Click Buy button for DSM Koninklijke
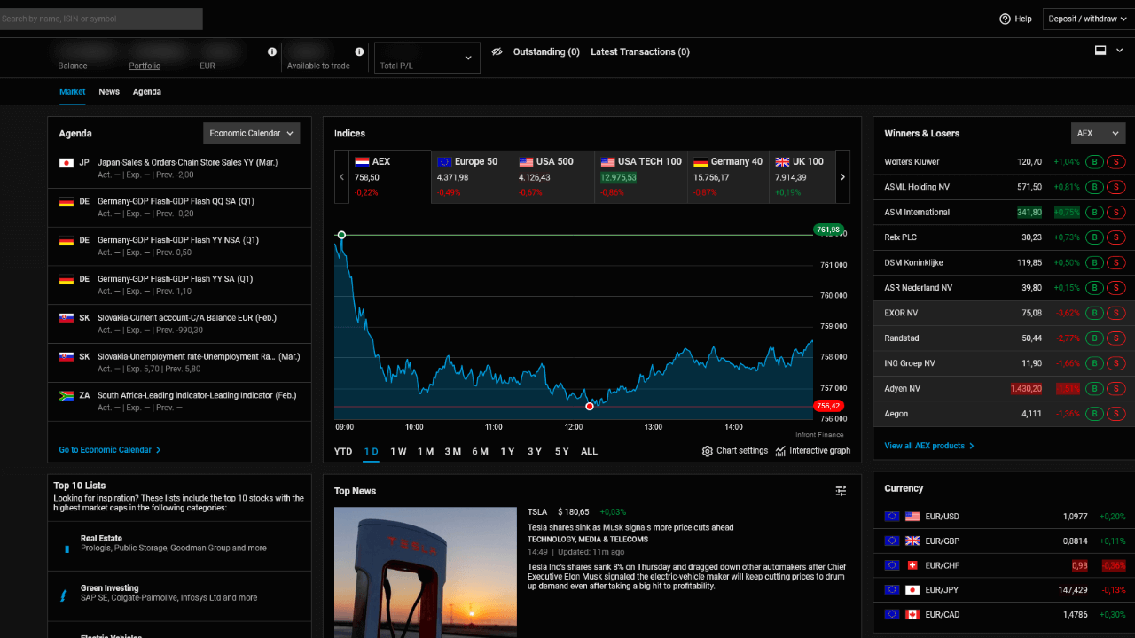1135x638 pixels. (1095, 263)
